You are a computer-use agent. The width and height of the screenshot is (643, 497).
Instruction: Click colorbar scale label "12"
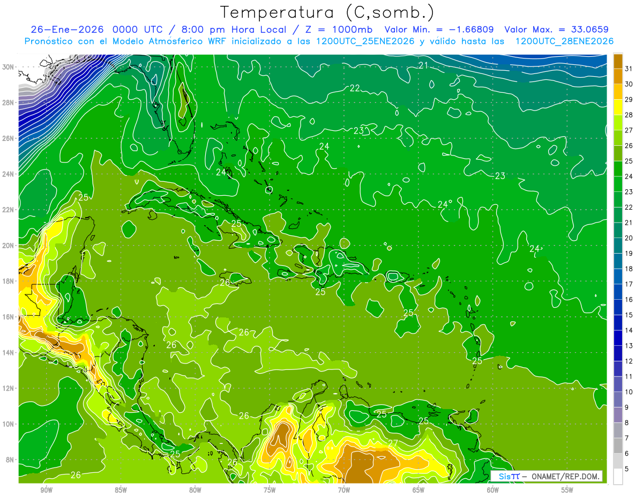(629, 361)
